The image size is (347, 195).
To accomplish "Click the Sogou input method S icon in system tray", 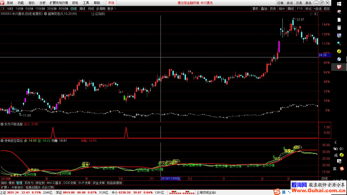I will click(342, 169).
